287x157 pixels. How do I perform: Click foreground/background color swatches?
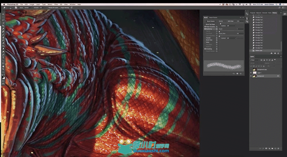pyautogui.click(x=3, y=78)
